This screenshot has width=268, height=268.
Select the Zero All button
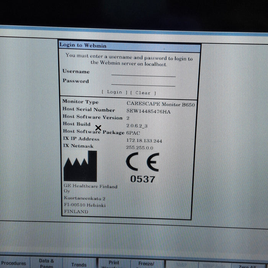pos(248,266)
